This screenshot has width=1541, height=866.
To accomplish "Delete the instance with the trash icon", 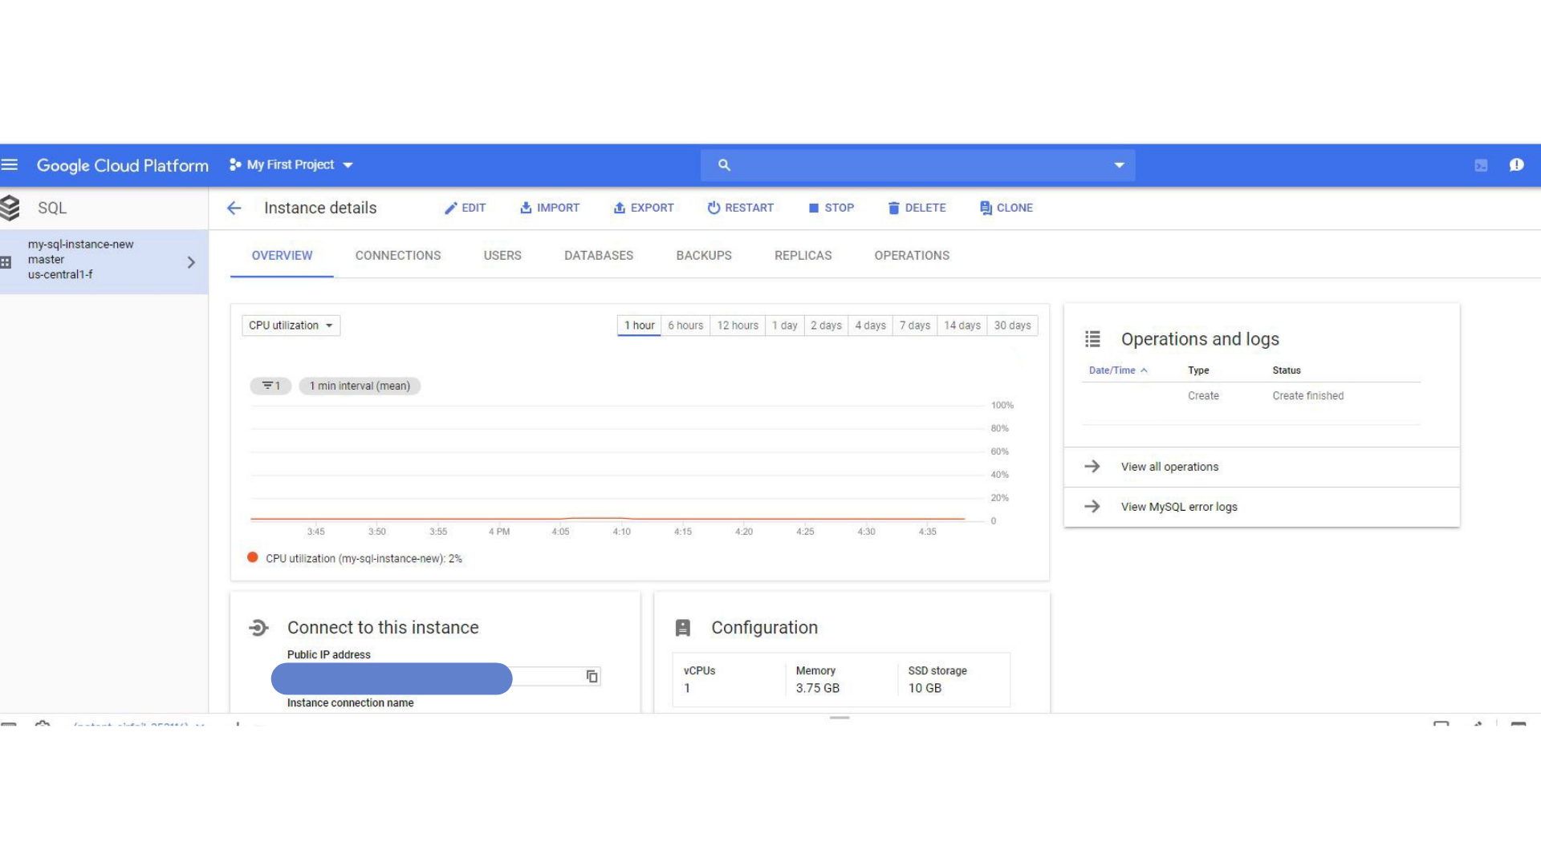I will click(x=894, y=208).
